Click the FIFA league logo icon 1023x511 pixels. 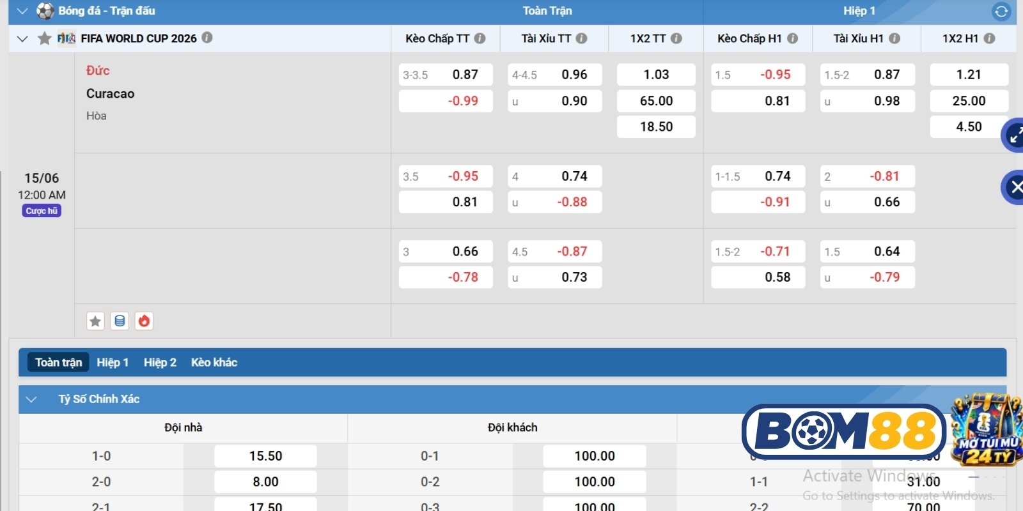tap(66, 38)
